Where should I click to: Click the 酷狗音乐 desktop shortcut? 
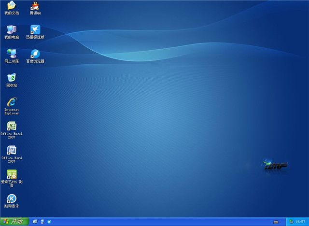point(12,198)
